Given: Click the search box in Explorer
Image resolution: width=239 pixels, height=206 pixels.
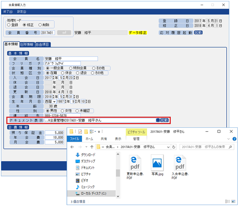Looking at the screenshot, I should point(207,147).
